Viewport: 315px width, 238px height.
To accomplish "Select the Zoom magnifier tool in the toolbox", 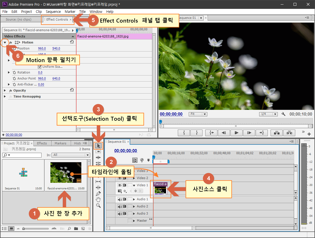I will pyautogui.click(x=98, y=205).
